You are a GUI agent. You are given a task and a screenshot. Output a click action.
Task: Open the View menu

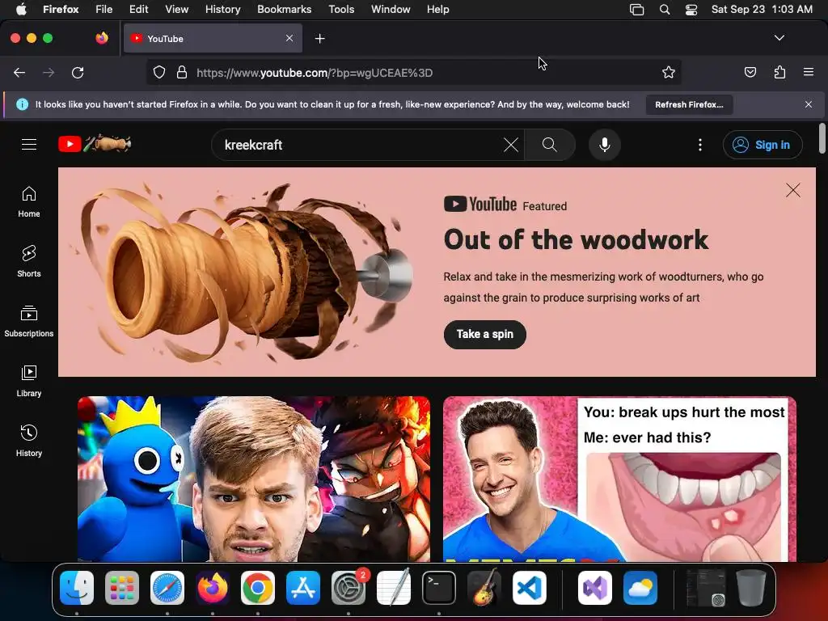pos(176,10)
